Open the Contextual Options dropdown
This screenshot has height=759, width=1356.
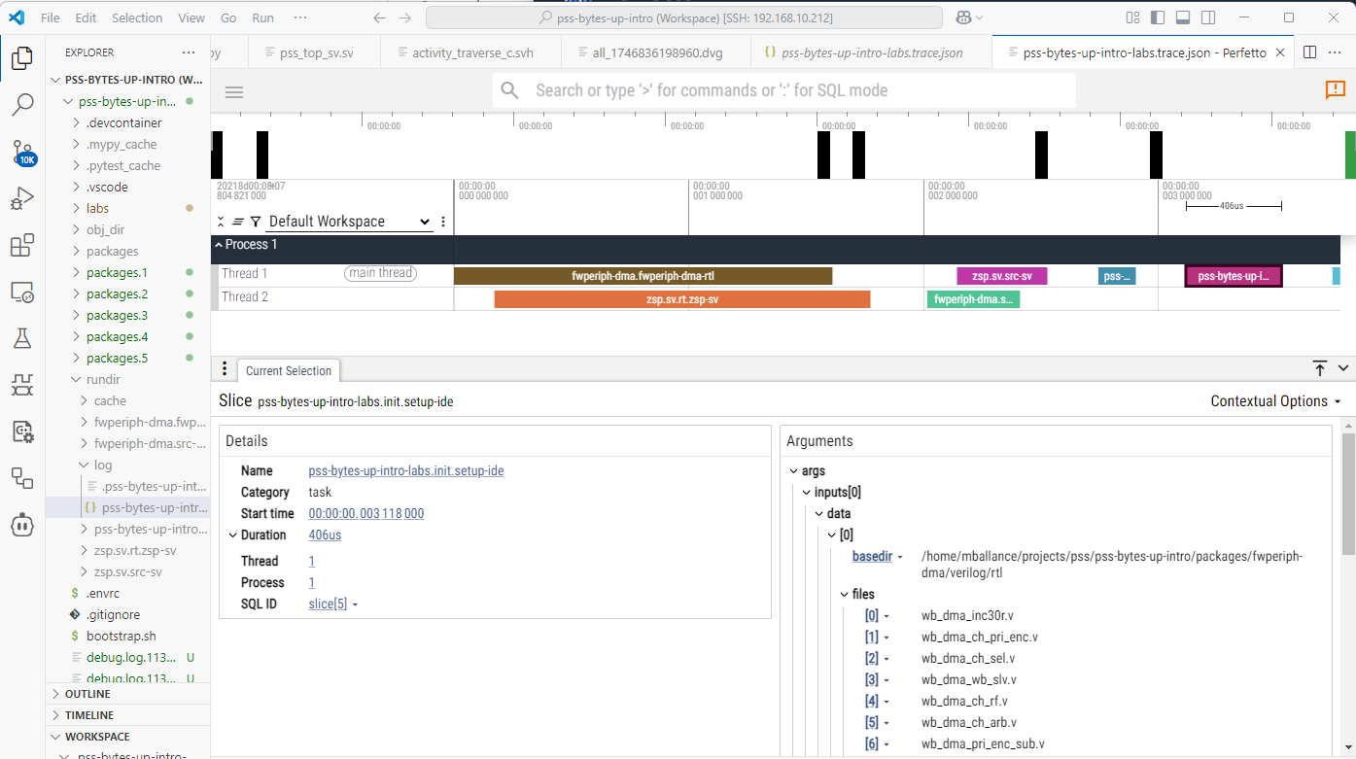click(1275, 401)
